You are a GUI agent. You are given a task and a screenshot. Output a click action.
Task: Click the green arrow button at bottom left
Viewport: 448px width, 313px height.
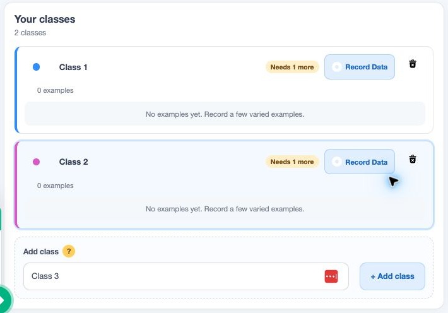4,300
